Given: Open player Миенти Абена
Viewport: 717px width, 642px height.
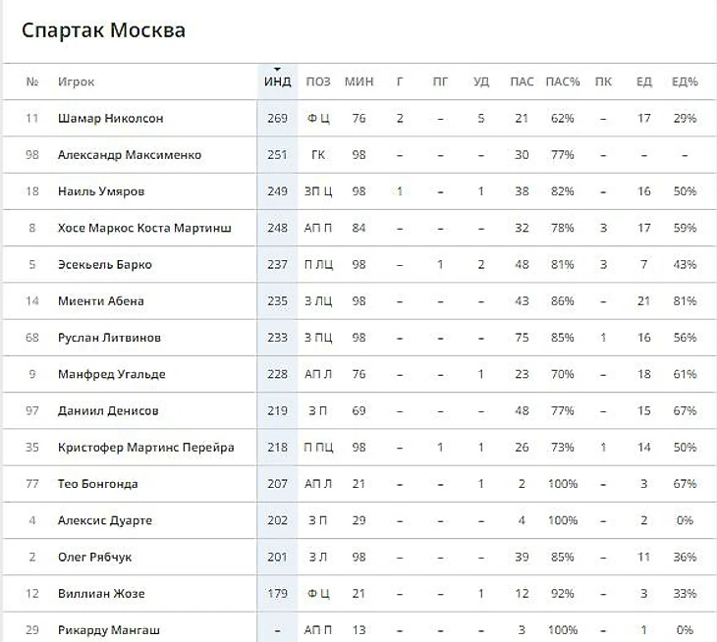Looking at the screenshot, I should (x=100, y=301).
